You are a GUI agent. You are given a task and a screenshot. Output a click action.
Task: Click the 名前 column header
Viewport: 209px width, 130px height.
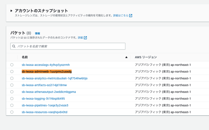point(25,57)
